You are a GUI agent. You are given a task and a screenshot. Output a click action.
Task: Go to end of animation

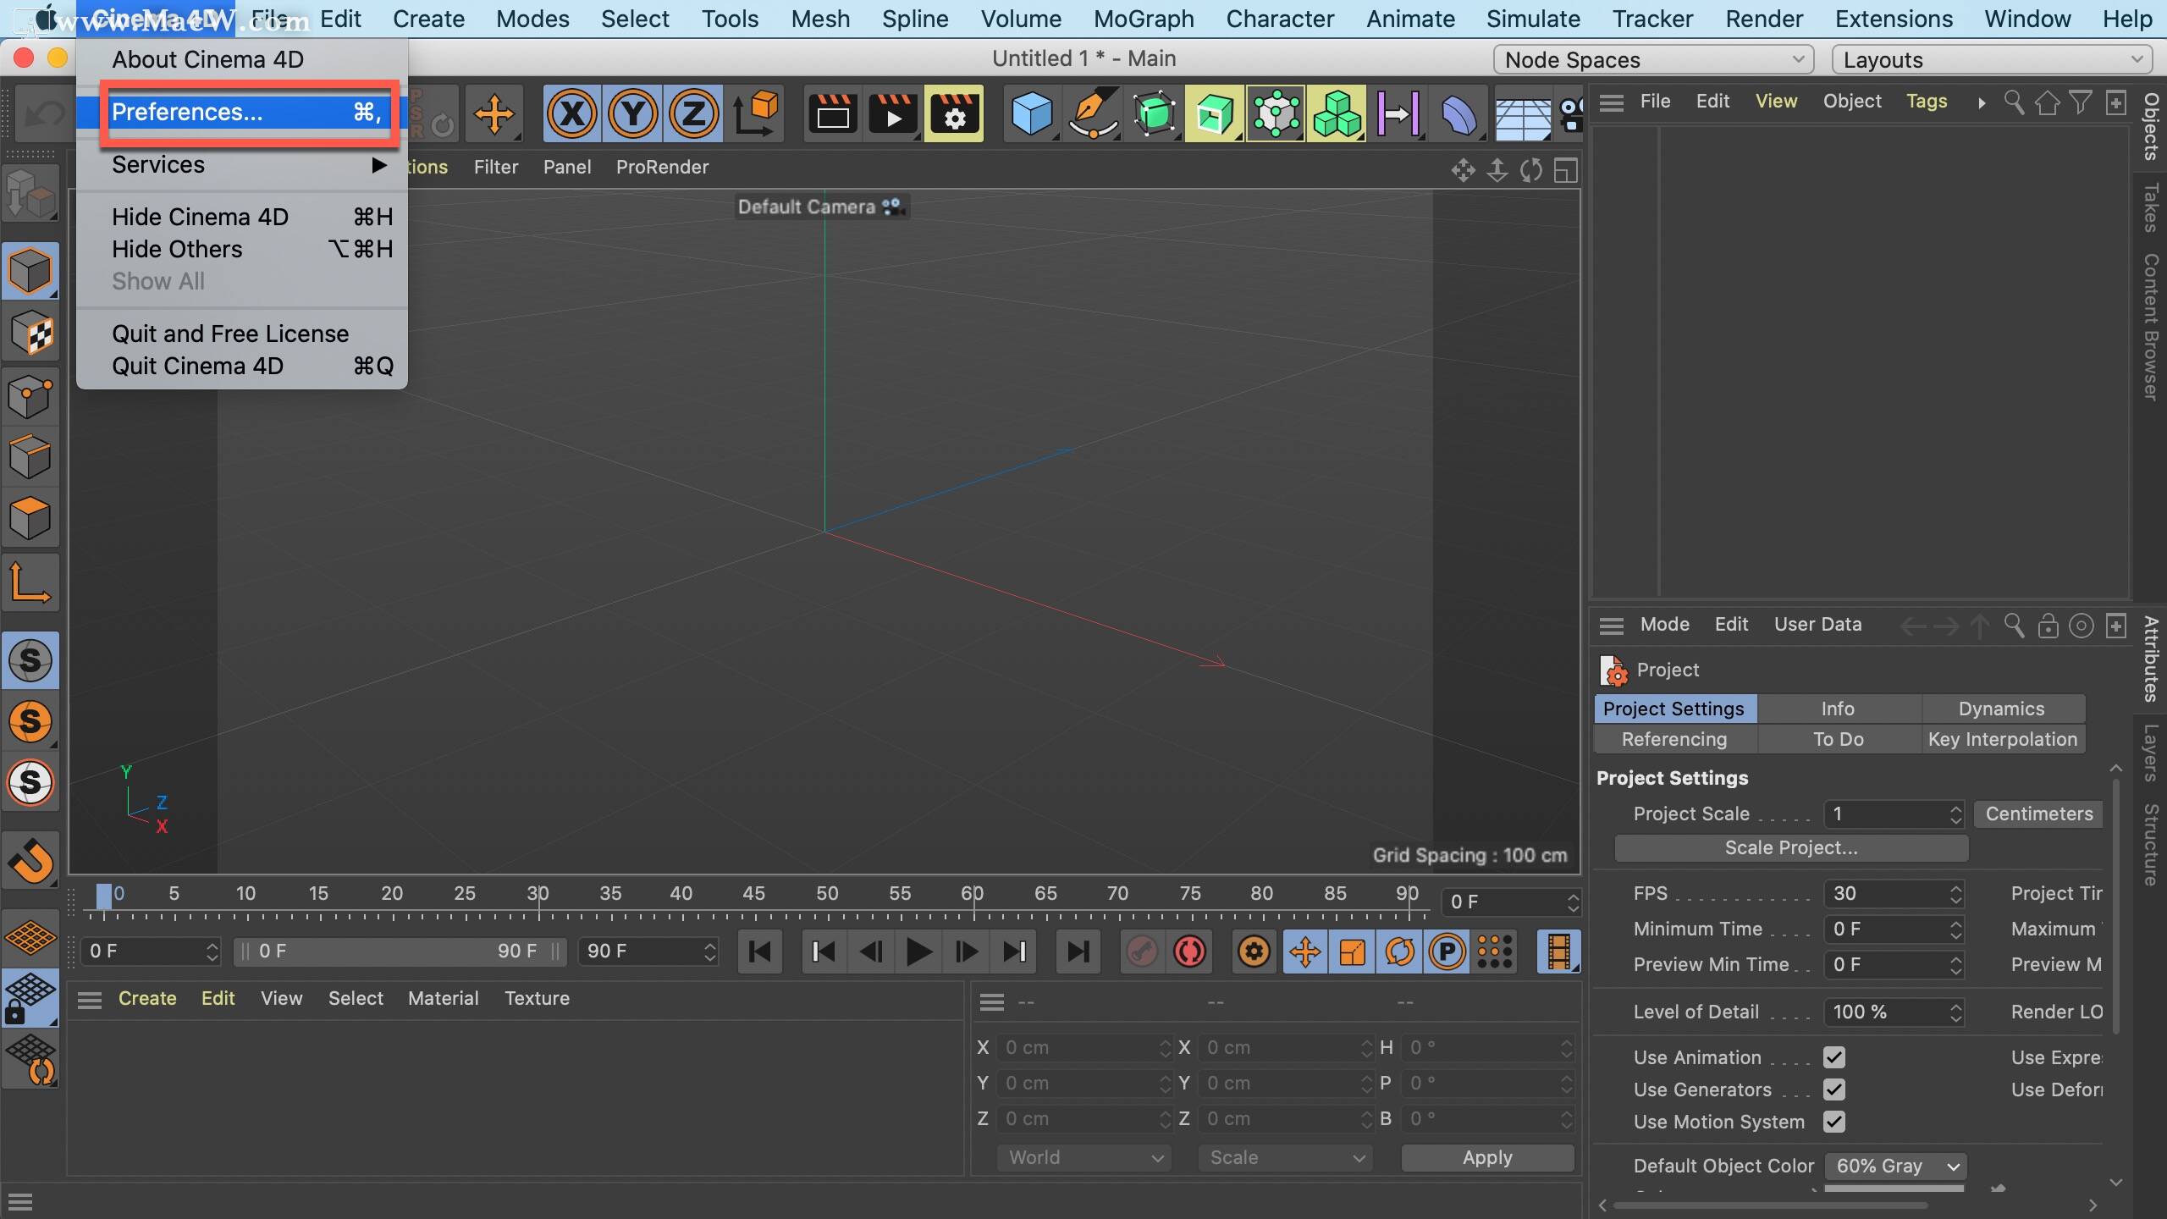(1078, 951)
